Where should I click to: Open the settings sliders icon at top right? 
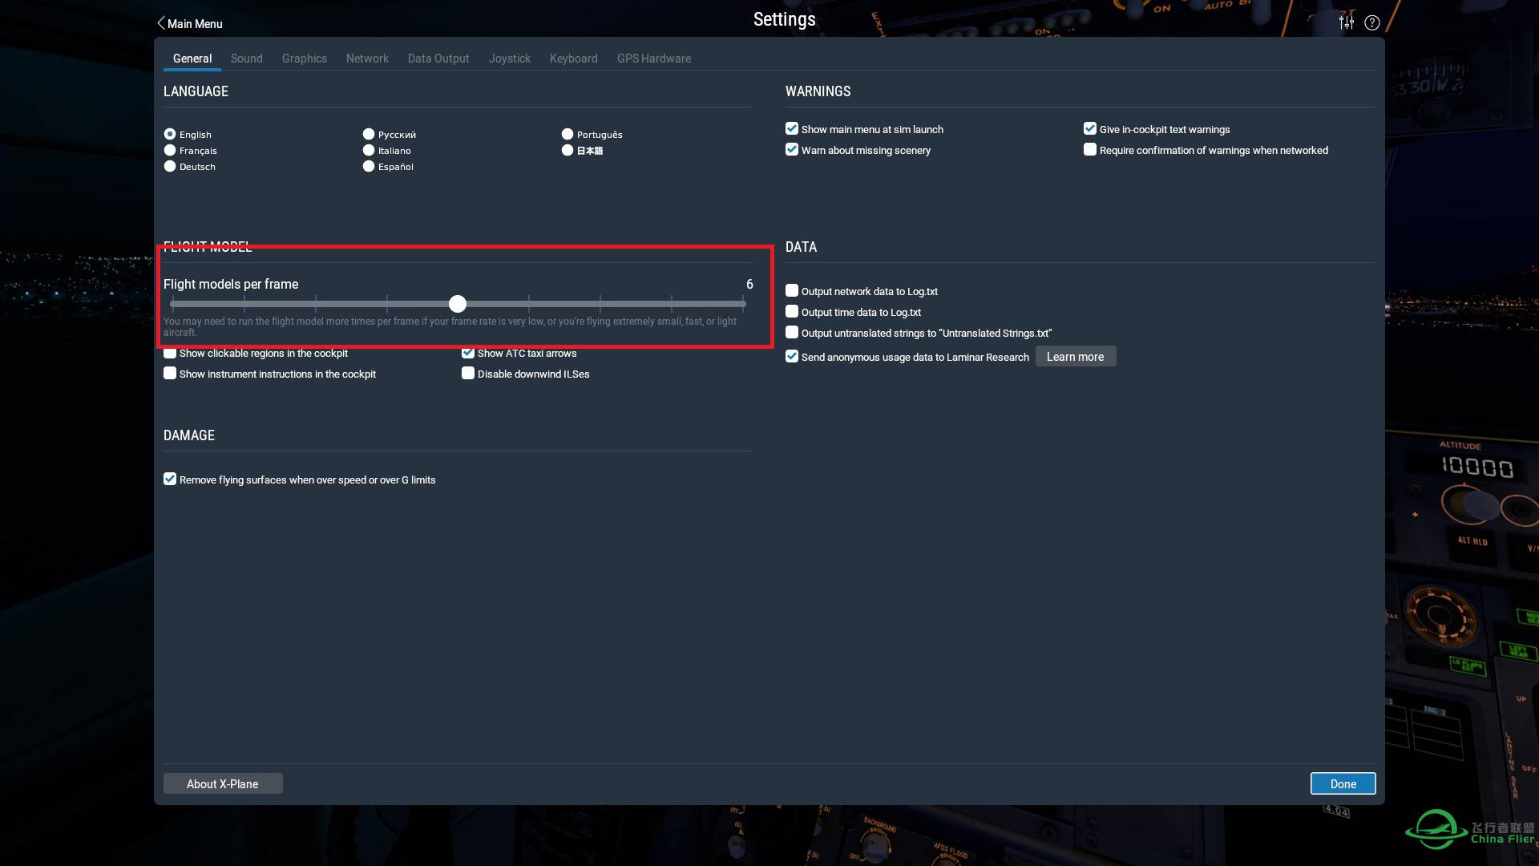coord(1347,22)
